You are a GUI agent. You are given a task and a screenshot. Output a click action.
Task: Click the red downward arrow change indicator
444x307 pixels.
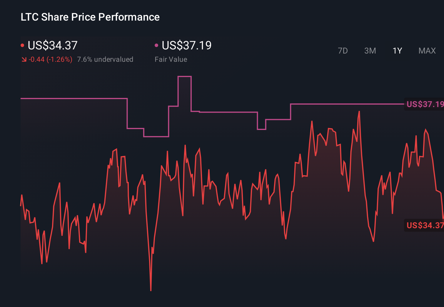point(24,59)
